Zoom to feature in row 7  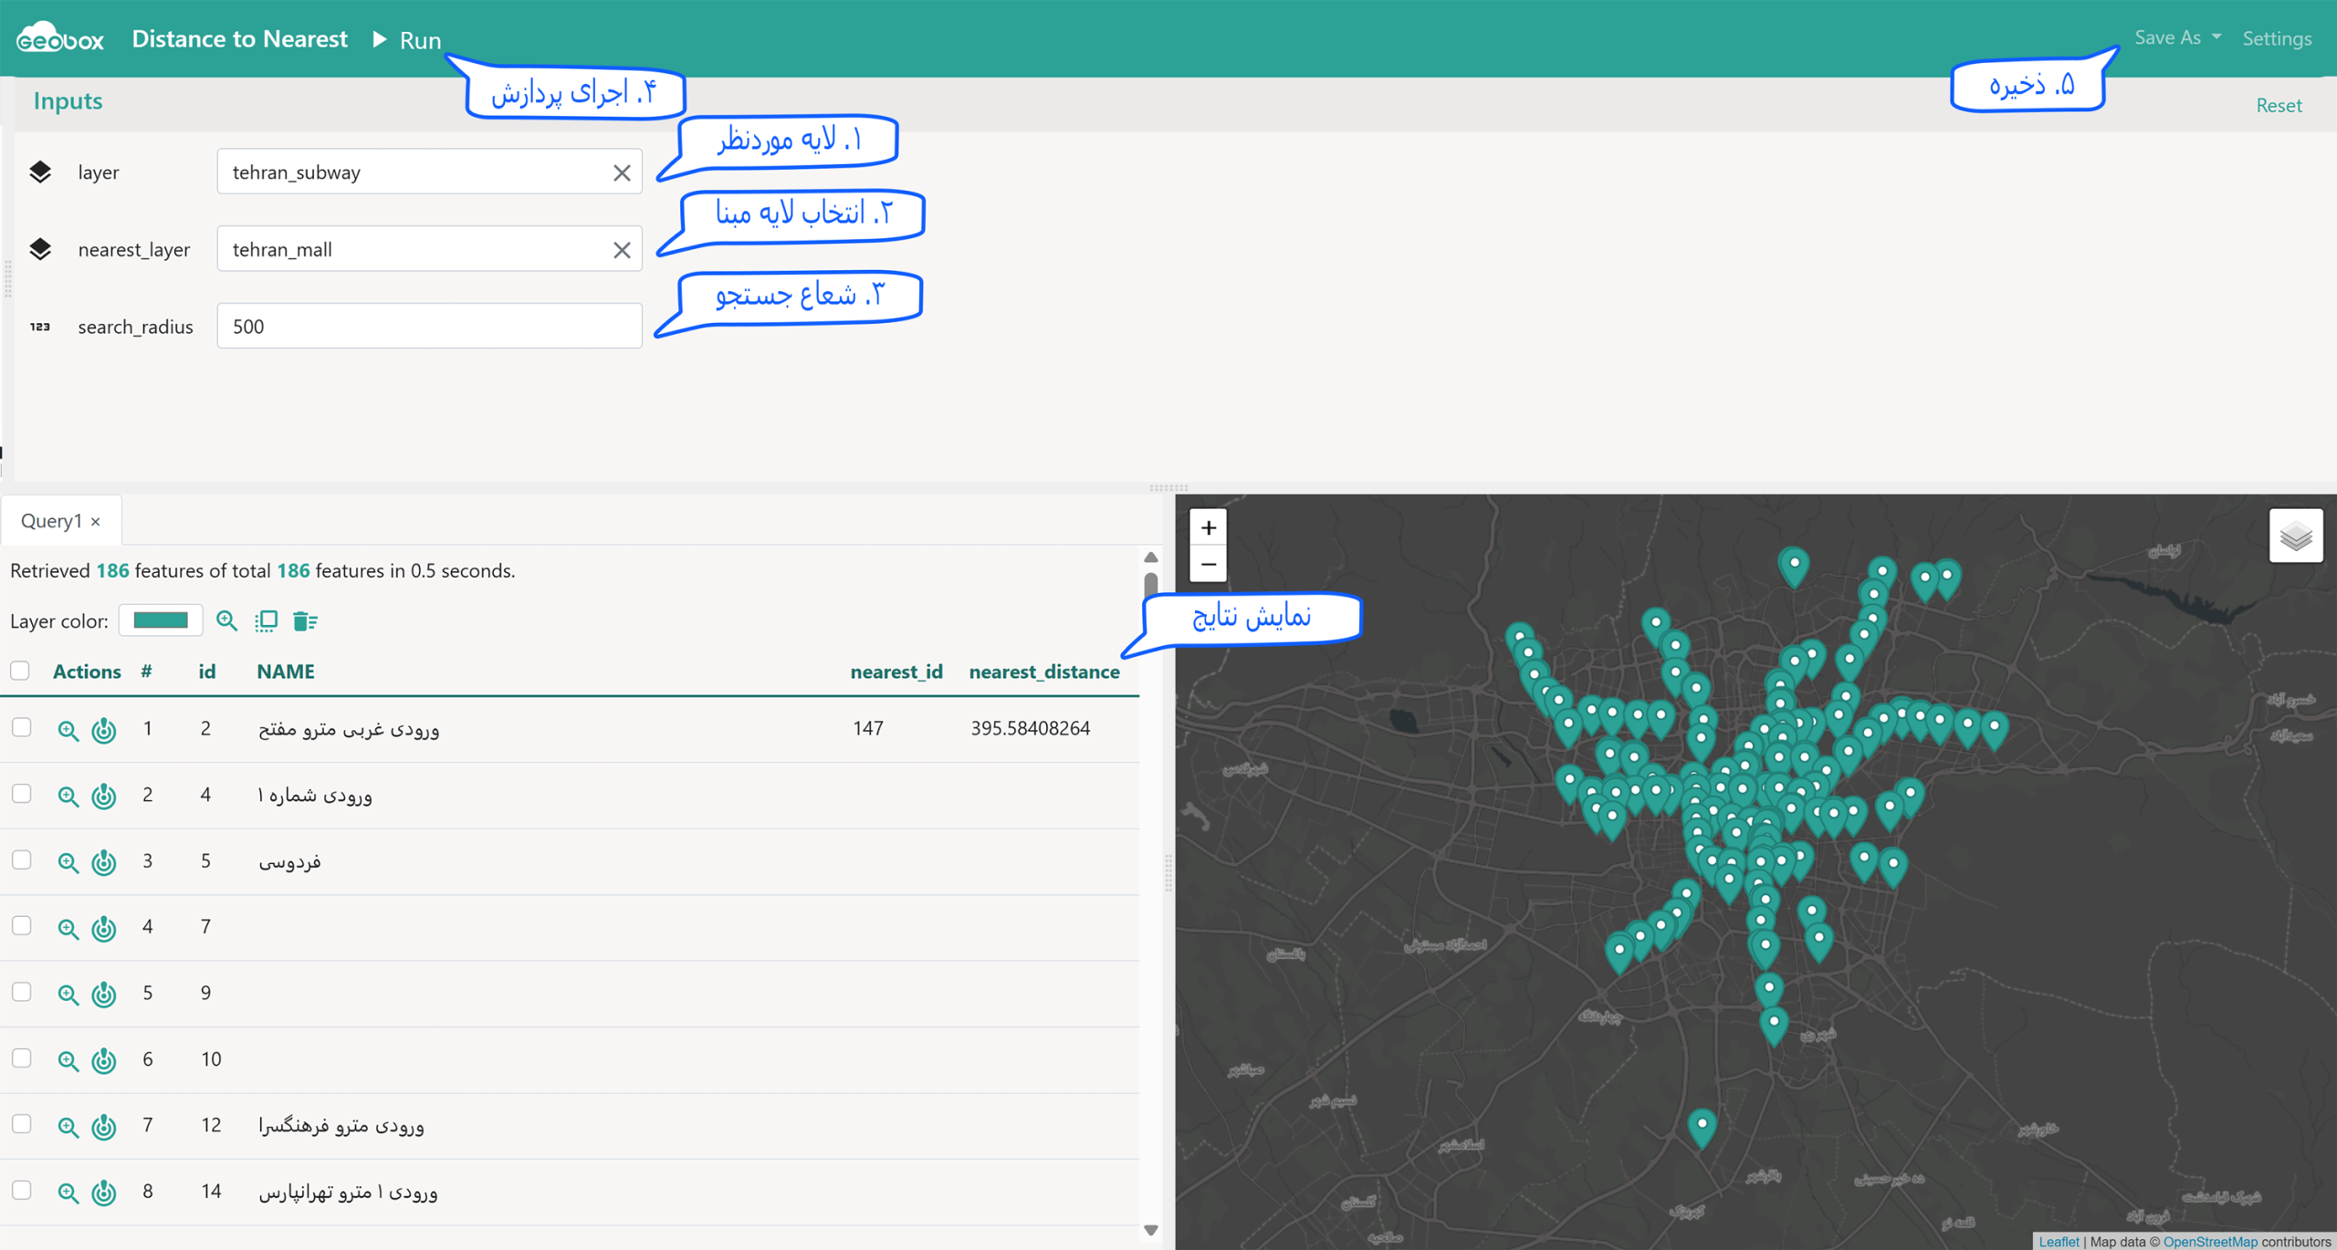pyautogui.click(x=68, y=1126)
